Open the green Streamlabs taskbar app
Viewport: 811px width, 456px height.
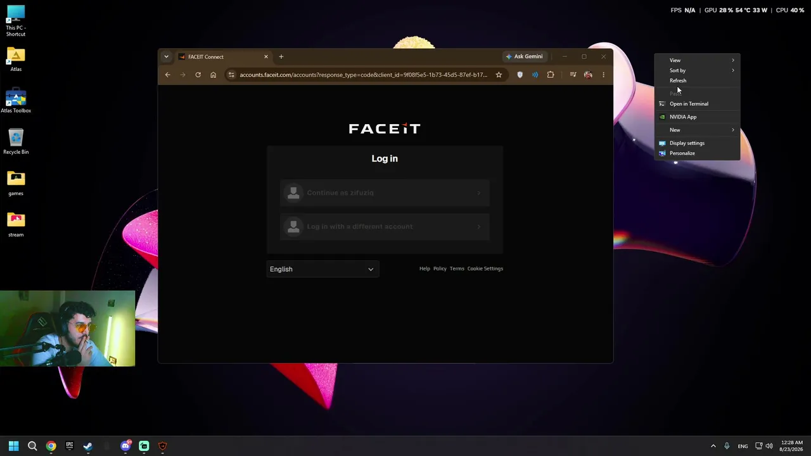click(x=144, y=446)
